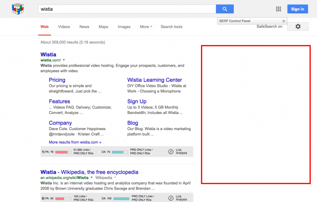Screen dimensions: 317x202
Task: Switch to the Videos tab
Action: pyautogui.click(x=64, y=27)
